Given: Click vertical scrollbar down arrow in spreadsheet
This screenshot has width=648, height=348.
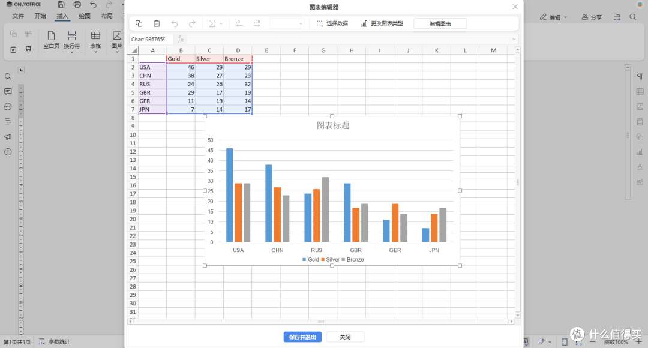Looking at the screenshot, I should 518,316.
